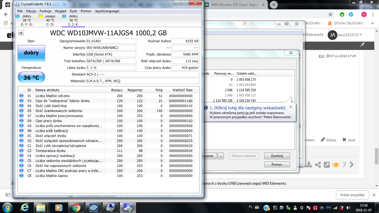Screen dimensions: 379x213
Task: Close the hint tooltip balloon
Action: (290, 107)
